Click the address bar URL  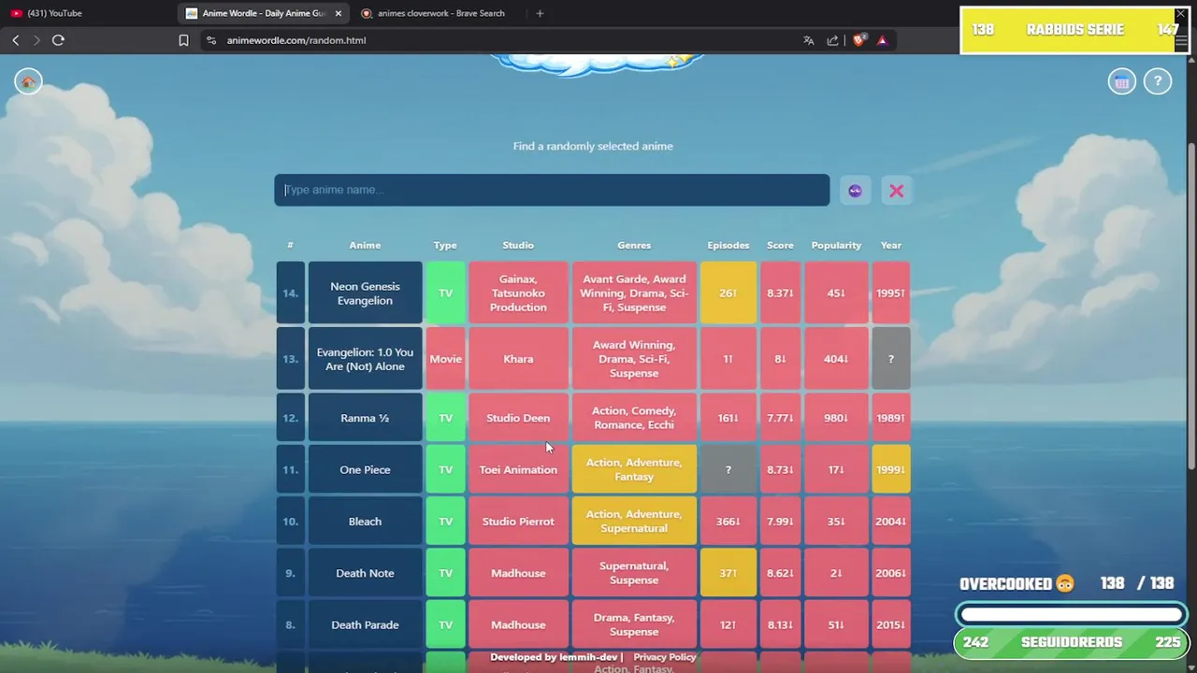[x=296, y=40]
